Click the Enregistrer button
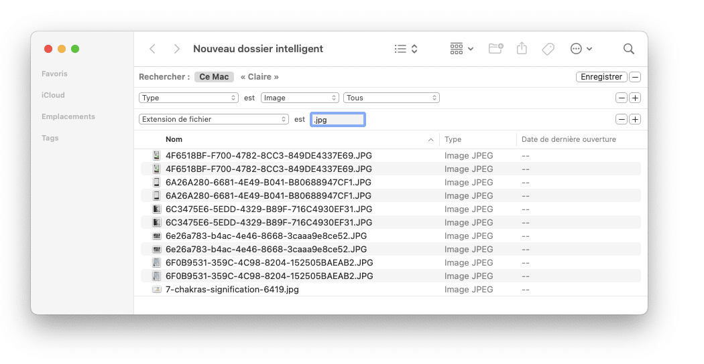This screenshot has height=364, width=704. coord(601,77)
